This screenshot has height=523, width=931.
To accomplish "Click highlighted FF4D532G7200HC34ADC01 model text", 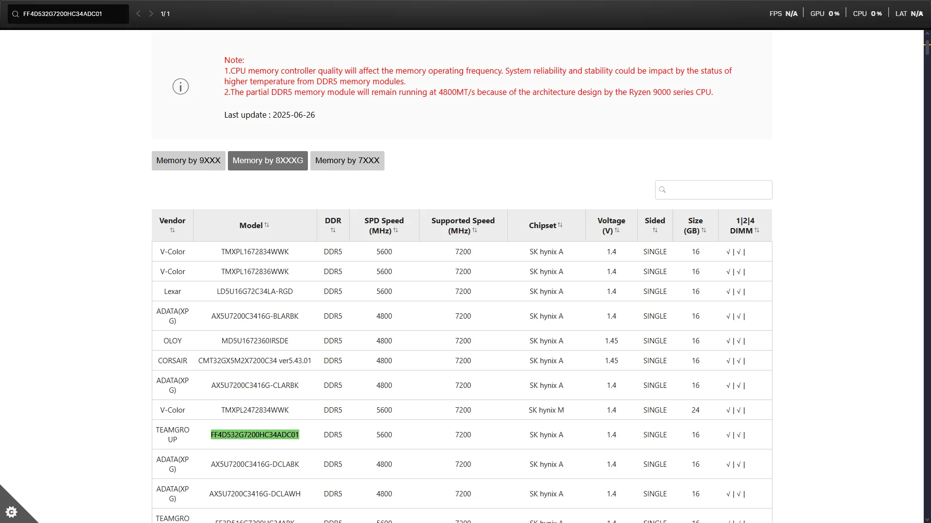I will [x=255, y=435].
